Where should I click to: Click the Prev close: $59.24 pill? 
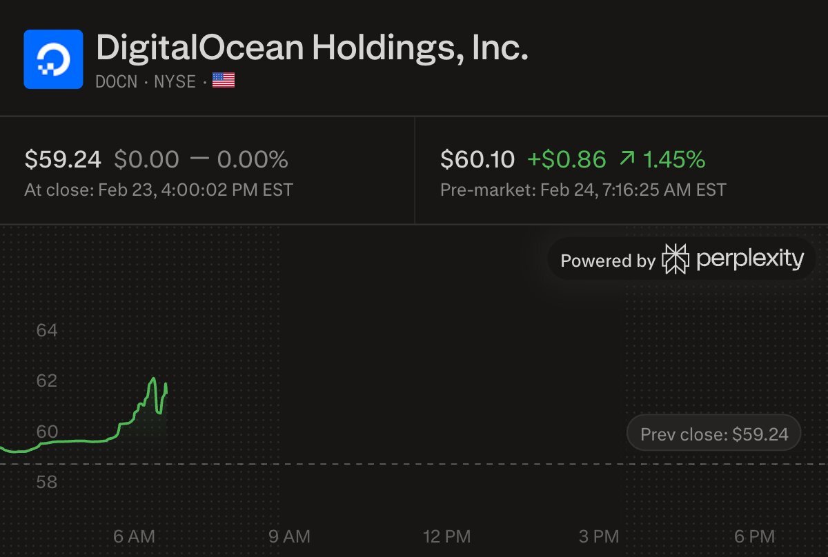(x=713, y=434)
